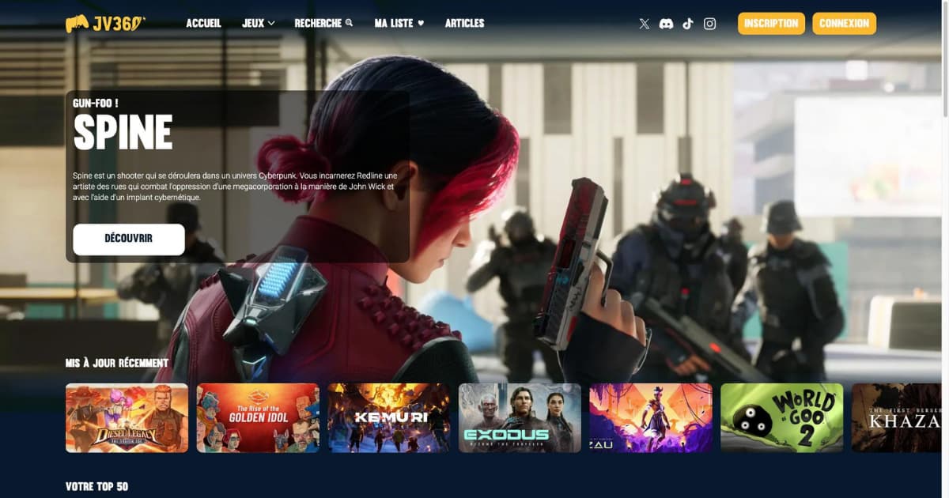This screenshot has height=498, width=949.
Task: Go to the Articles page
Action: click(x=464, y=23)
